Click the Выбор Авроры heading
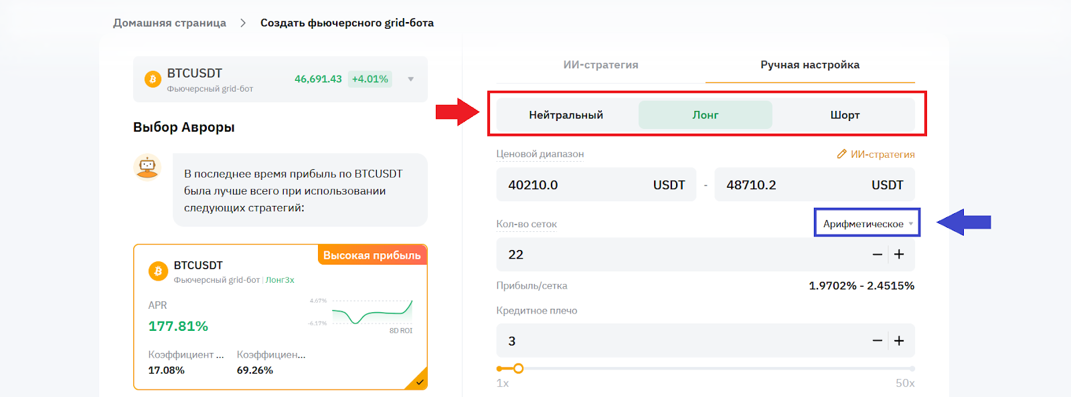 tap(184, 127)
